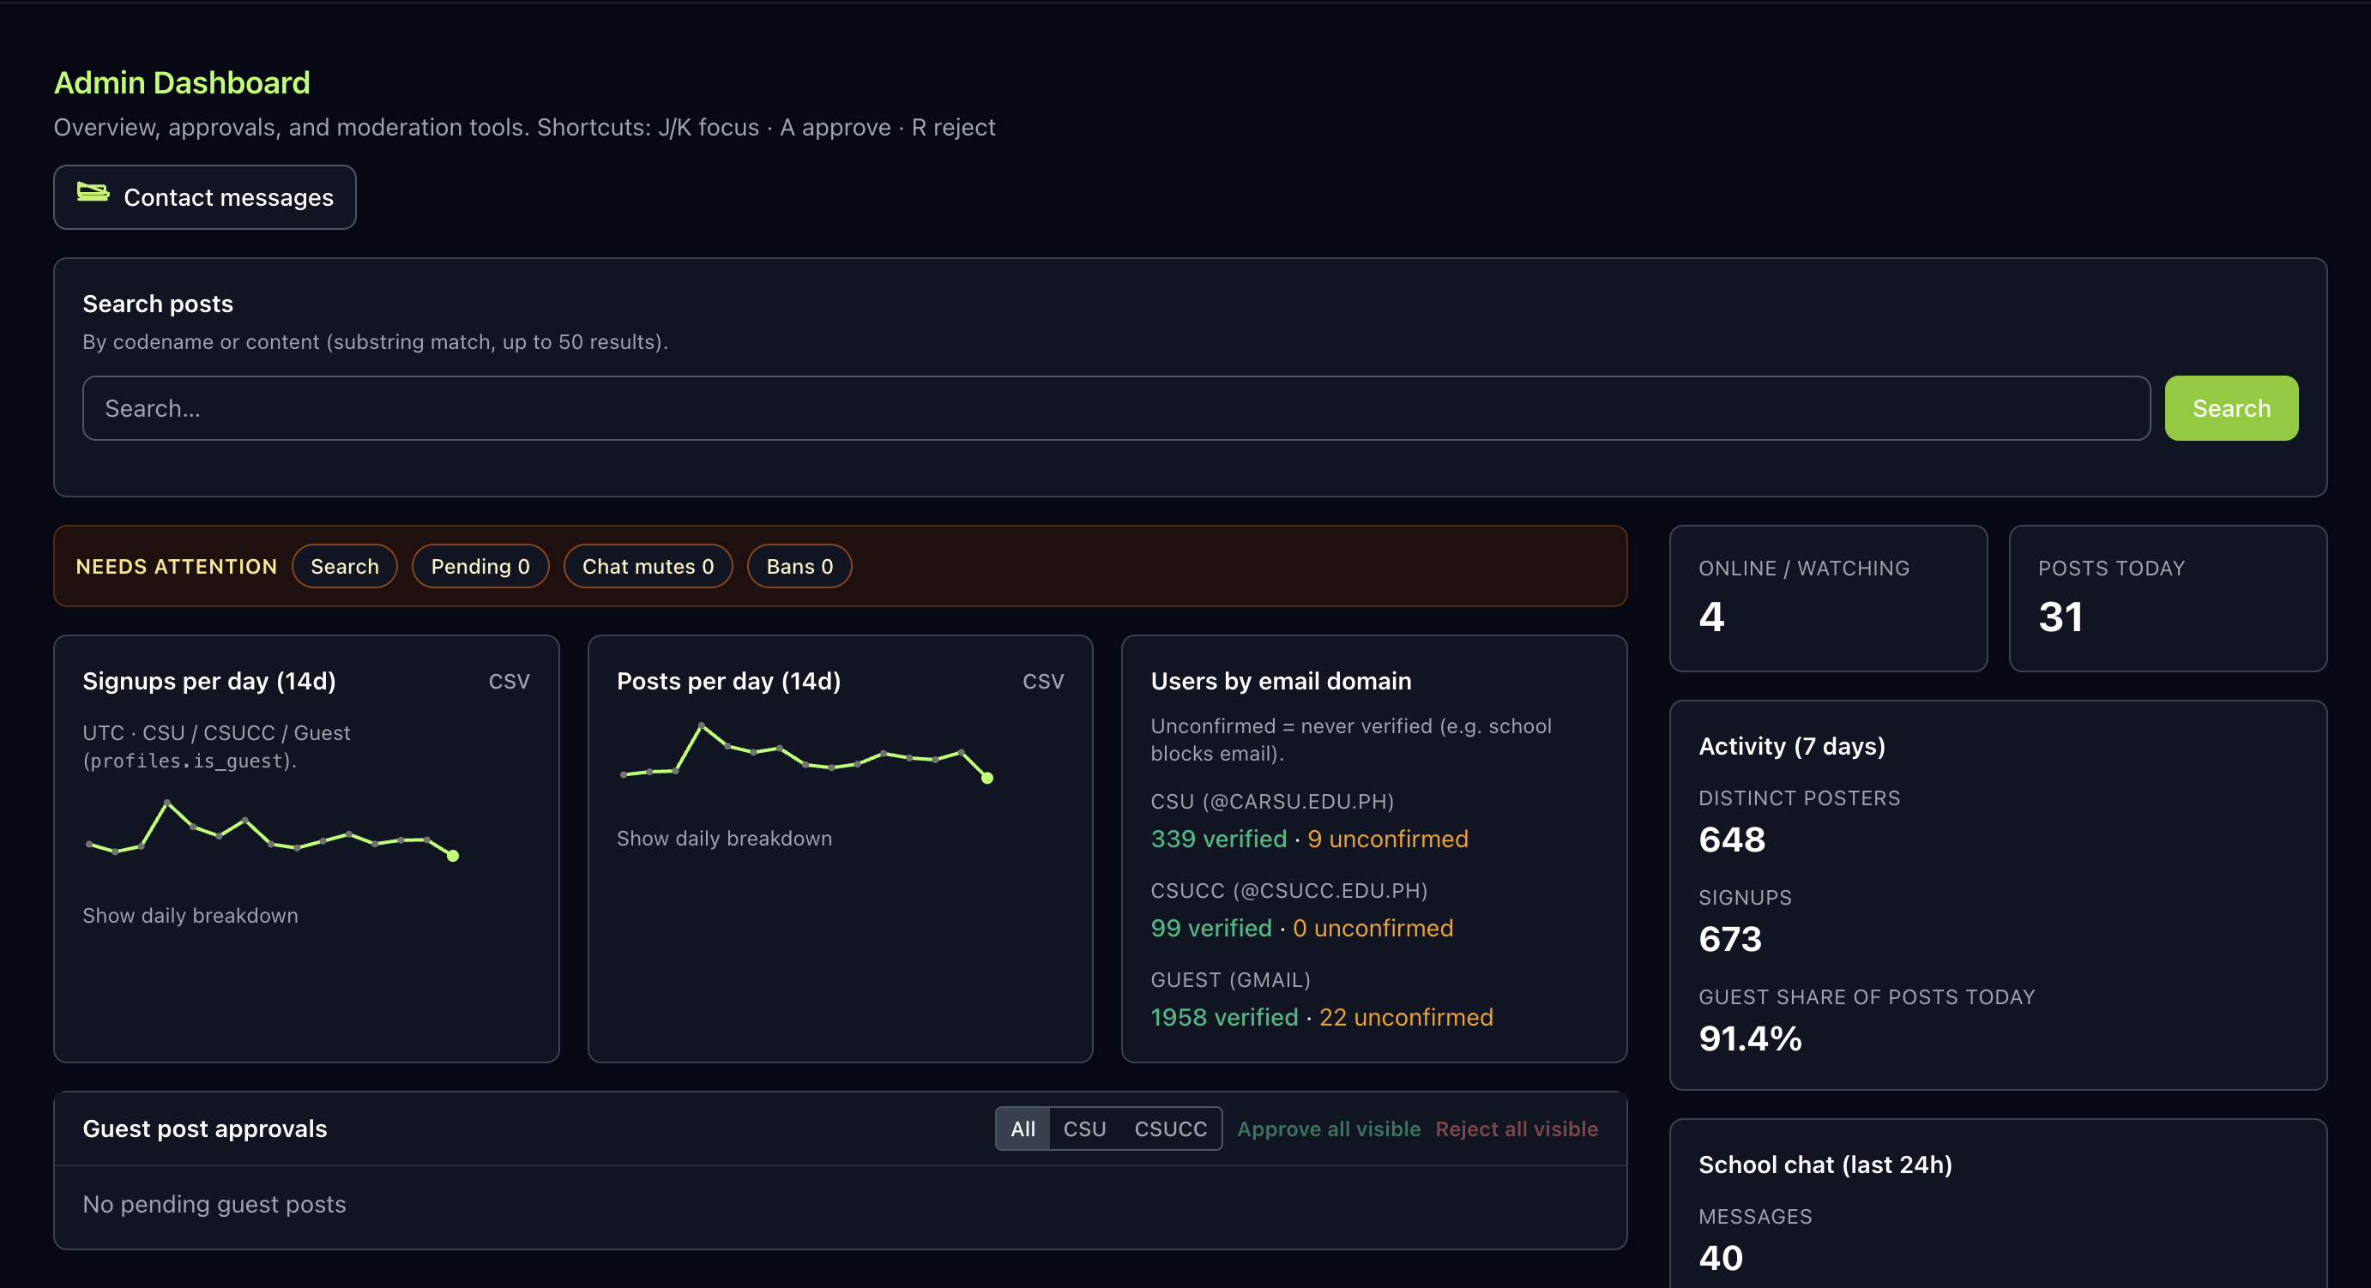Click Approve all visible

point(1328,1128)
